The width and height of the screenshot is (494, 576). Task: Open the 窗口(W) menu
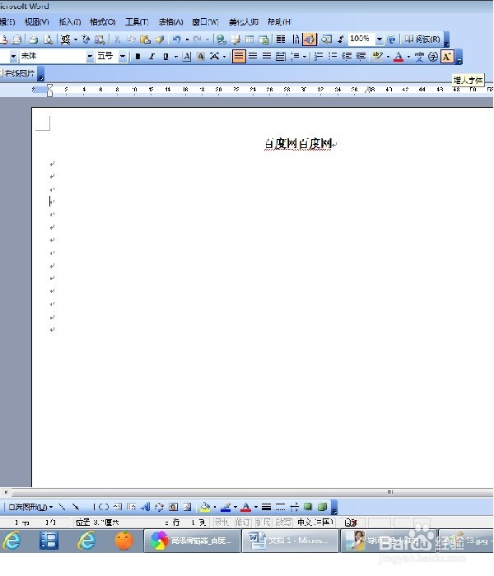click(205, 22)
